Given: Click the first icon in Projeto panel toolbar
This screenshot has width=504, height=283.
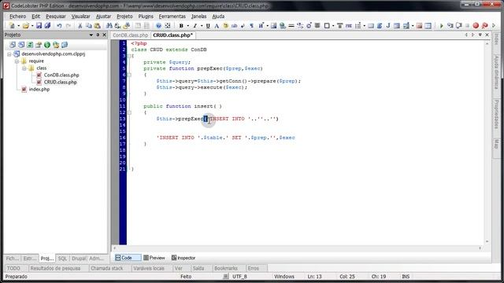Looking at the screenshot, I should point(13,45).
